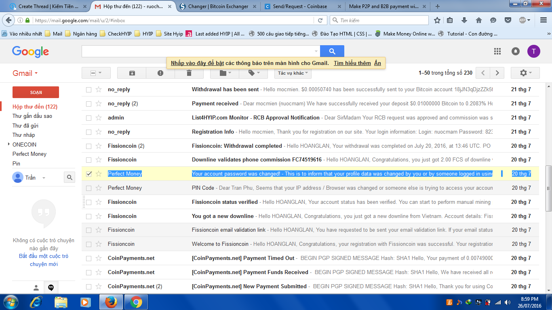
Task: Select the List4HYIP.com Monitor email checkbox
Action: 88,118
